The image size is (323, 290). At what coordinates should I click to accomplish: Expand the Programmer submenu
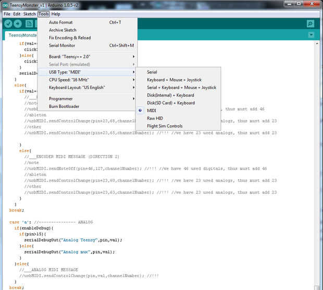(x=88, y=99)
